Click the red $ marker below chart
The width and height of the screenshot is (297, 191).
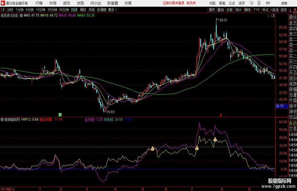(x=221, y=115)
